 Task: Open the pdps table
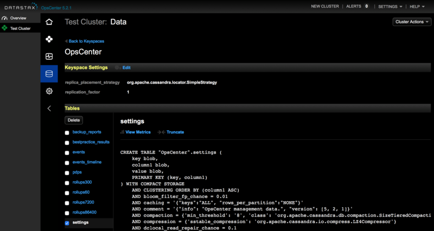pos(77,172)
